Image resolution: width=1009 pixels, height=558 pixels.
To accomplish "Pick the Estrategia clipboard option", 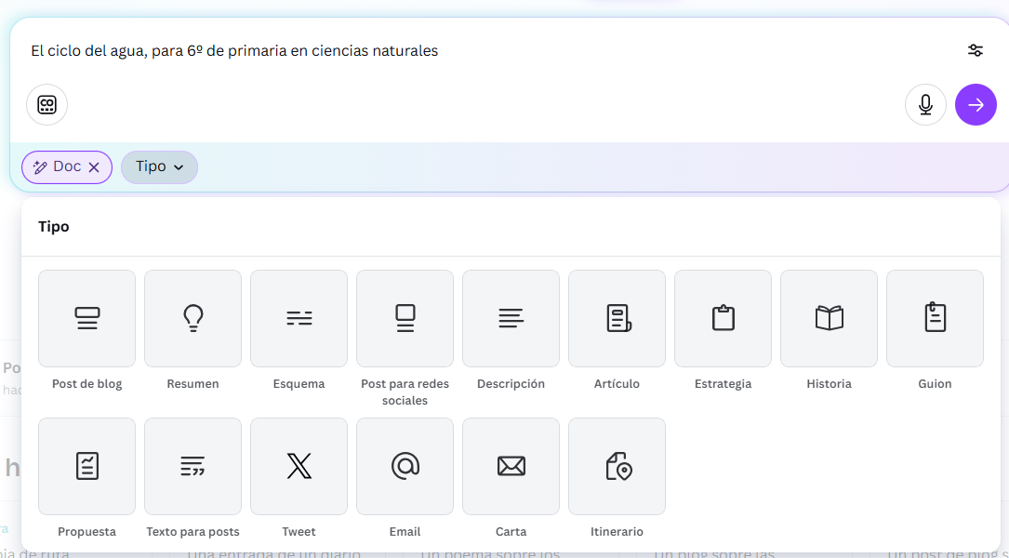I will click(x=723, y=319).
